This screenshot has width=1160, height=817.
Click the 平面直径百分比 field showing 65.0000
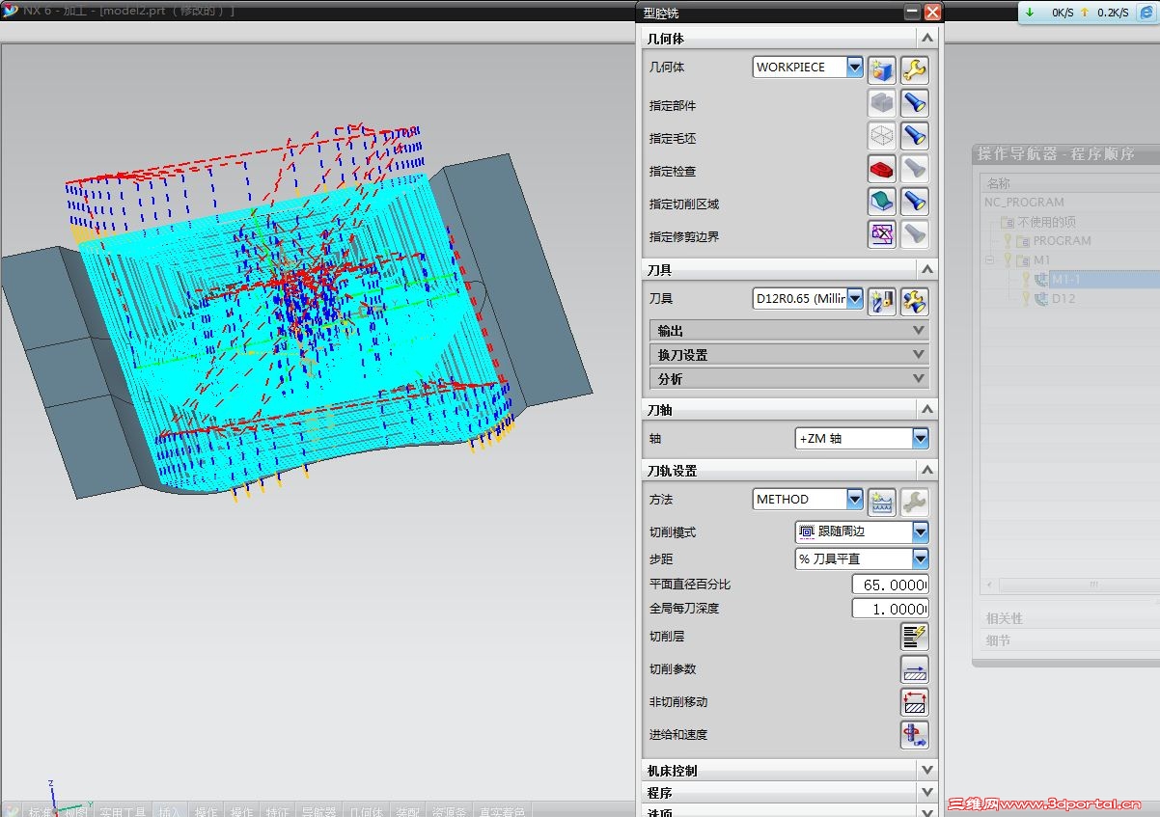click(891, 585)
